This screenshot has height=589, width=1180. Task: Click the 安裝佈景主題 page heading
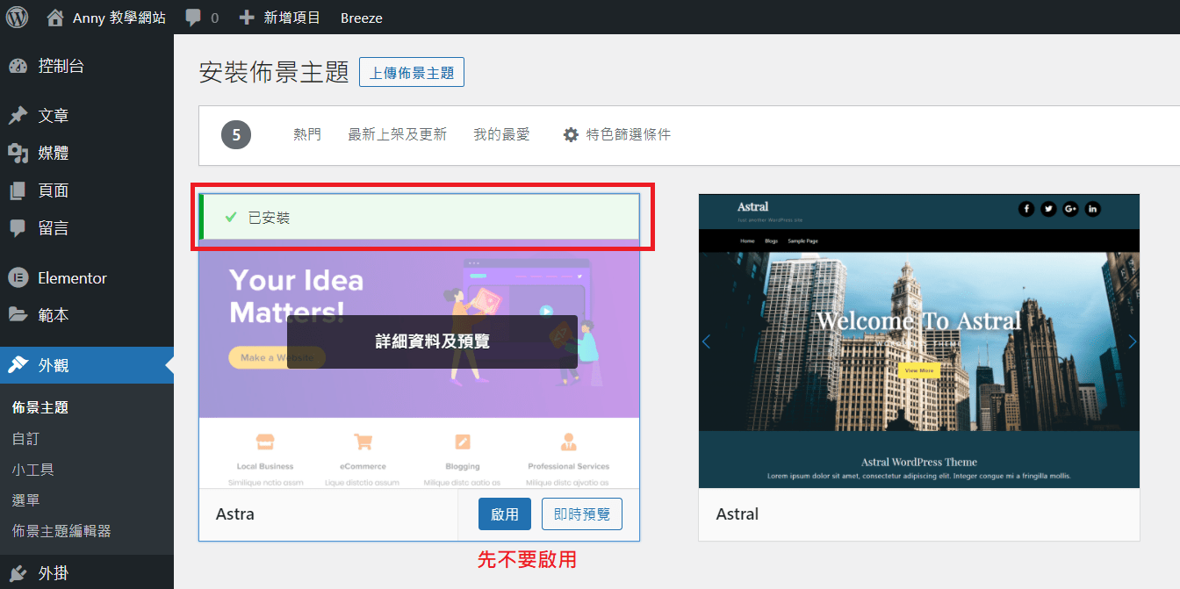(275, 72)
